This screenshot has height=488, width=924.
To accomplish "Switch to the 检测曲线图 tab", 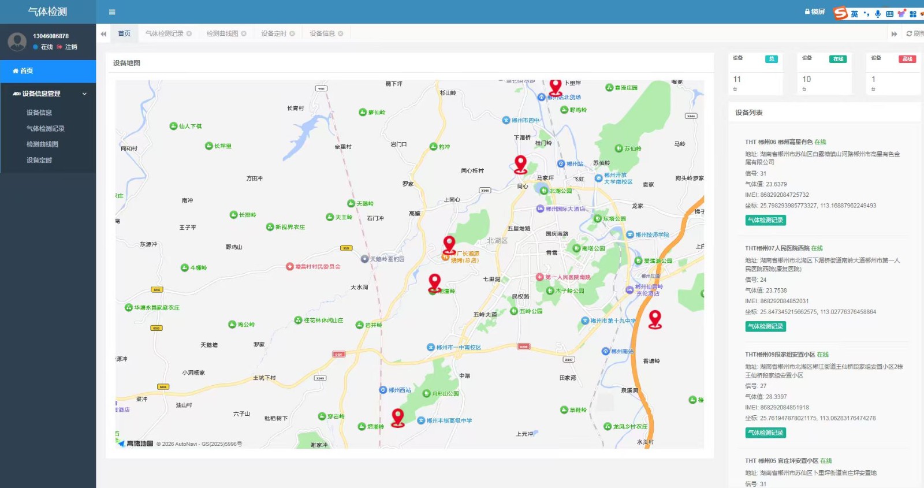I will click(x=222, y=33).
